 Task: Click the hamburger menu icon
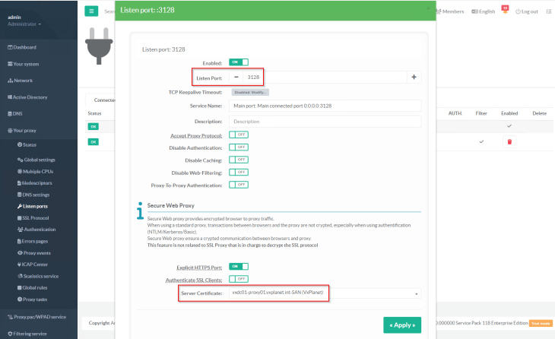point(92,11)
